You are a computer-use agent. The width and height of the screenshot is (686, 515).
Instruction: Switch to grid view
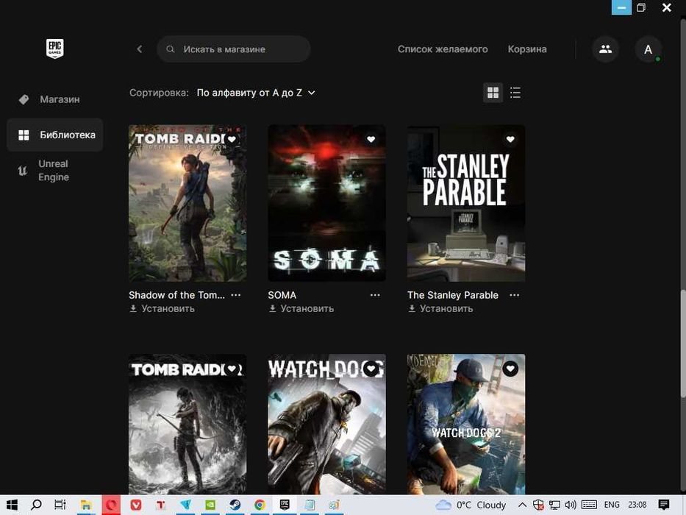(493, 93)
